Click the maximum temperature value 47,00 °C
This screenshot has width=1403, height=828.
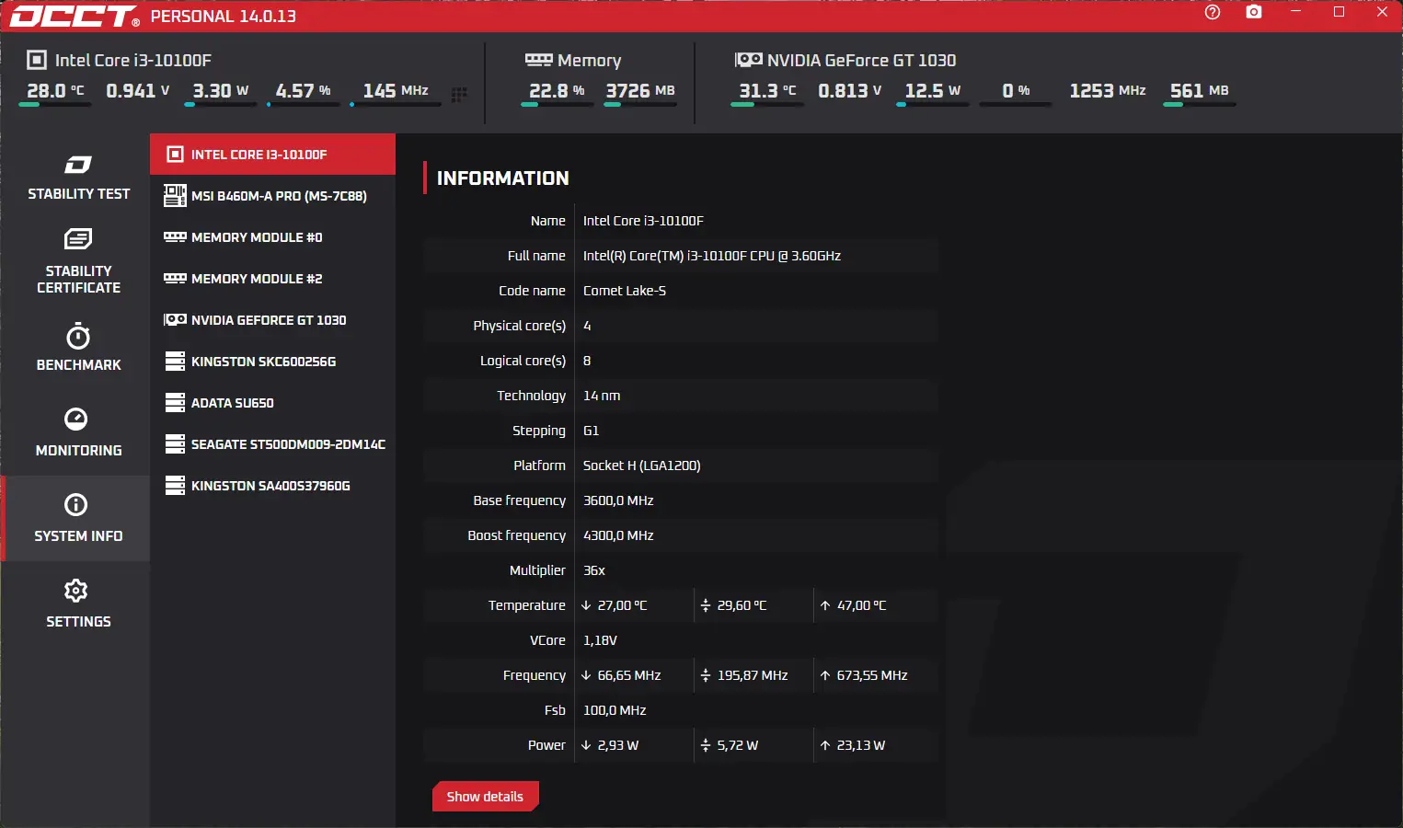point(861,605)
